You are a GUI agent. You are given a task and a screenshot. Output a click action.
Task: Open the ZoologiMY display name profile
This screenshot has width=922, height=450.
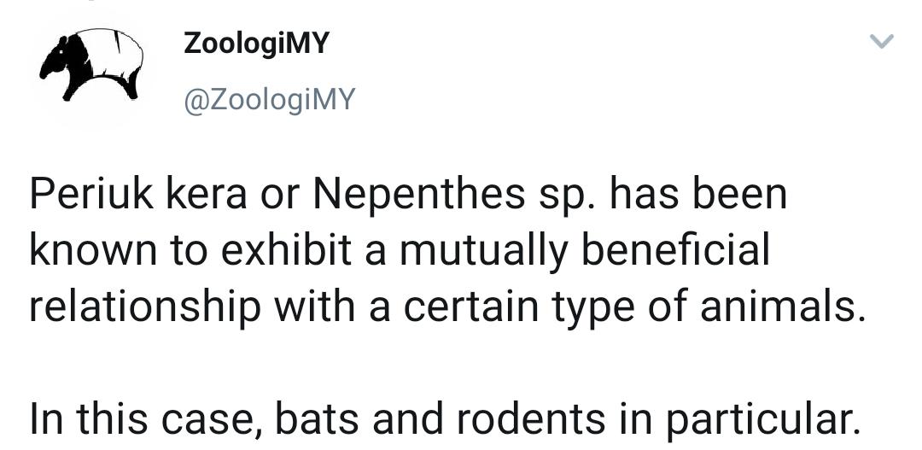256,44
